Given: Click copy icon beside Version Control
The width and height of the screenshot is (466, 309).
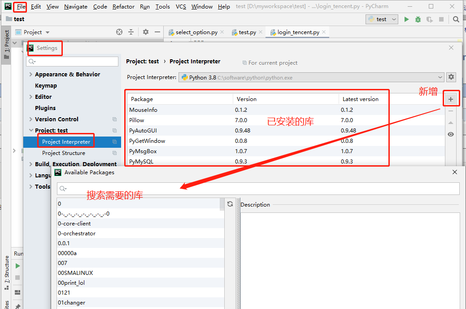Looking at the screenshot, I should point(114,119).
